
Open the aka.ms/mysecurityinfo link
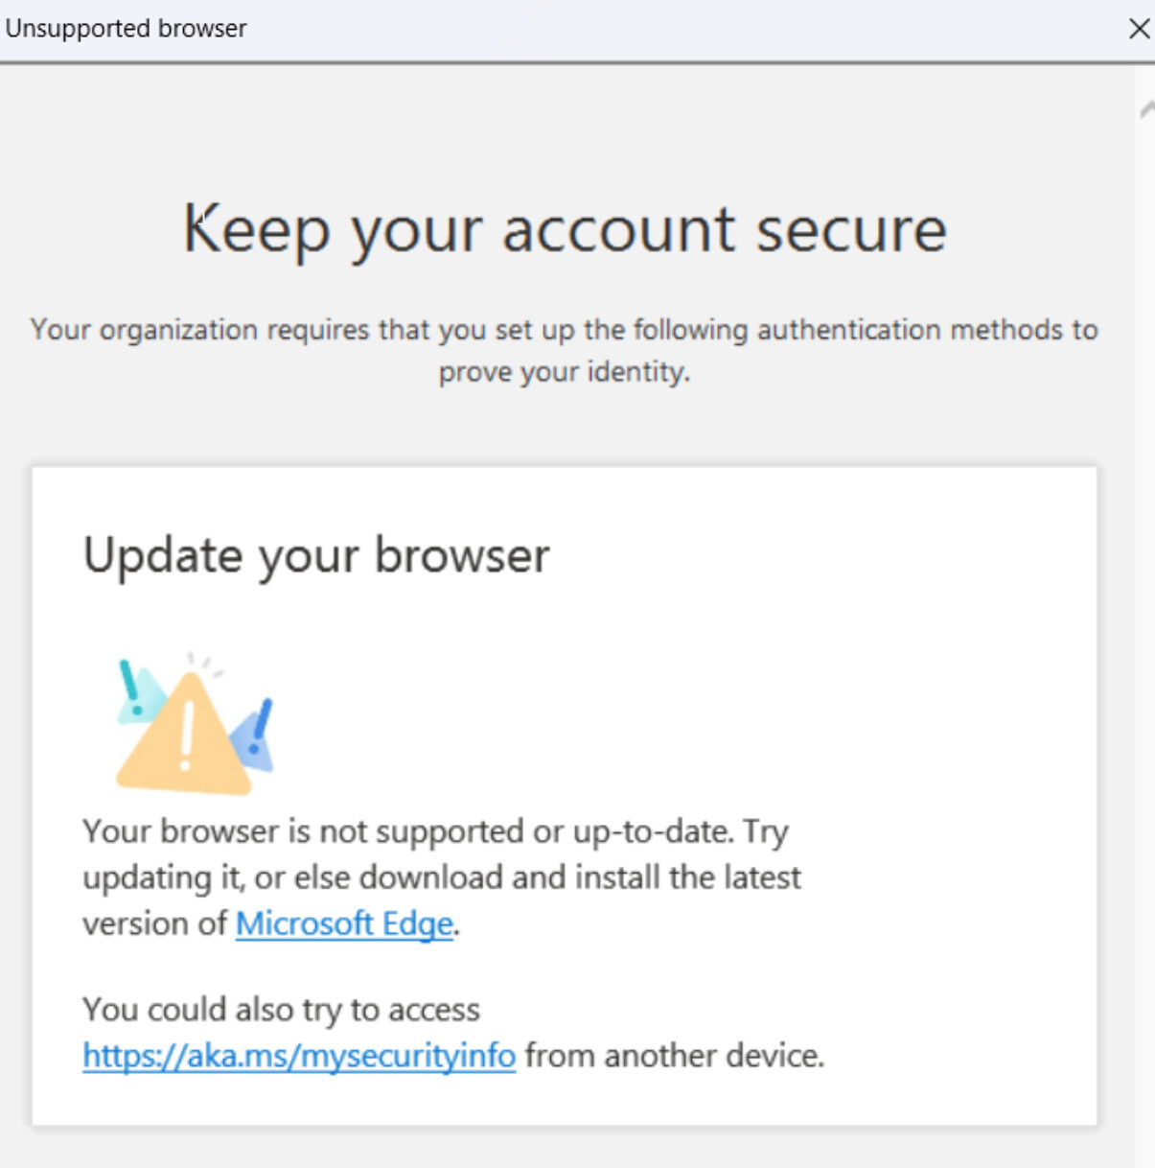pos(299,1056)
